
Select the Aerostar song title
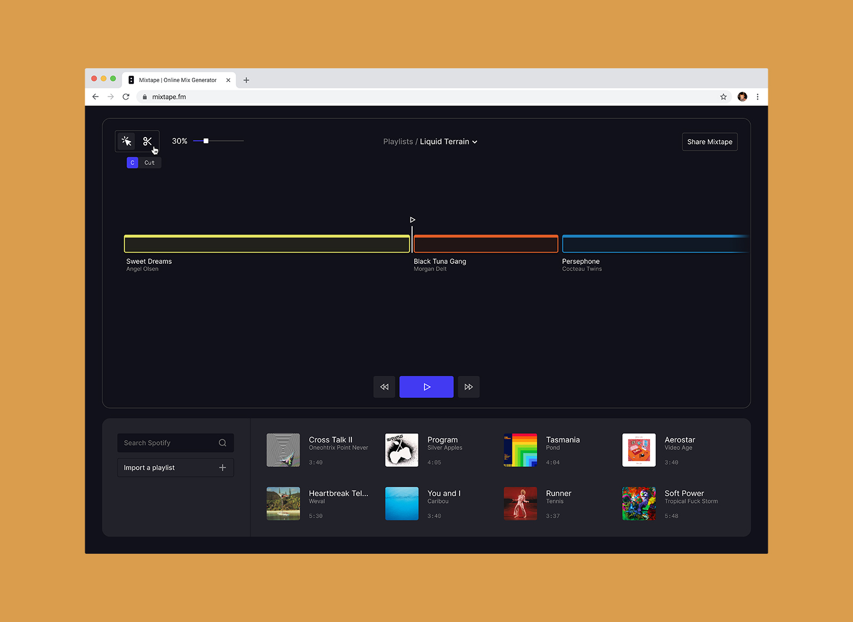click(680, 440)
